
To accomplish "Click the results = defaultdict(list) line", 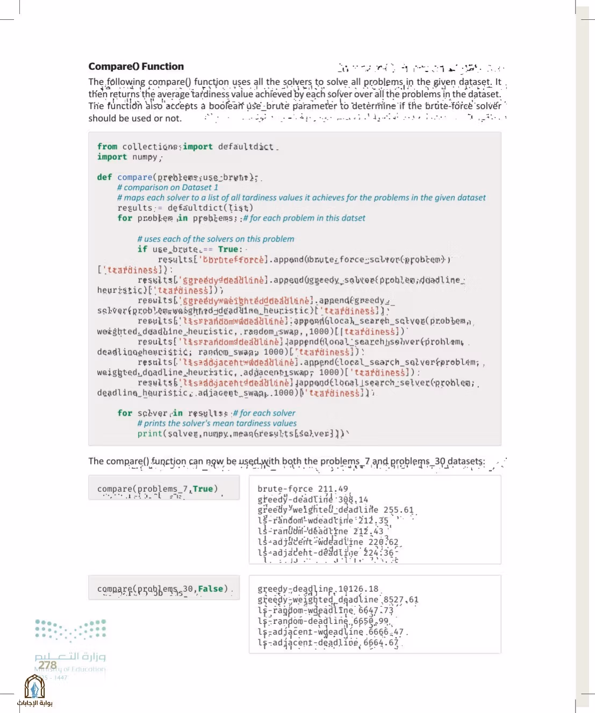I will click(x=185, y=208).
